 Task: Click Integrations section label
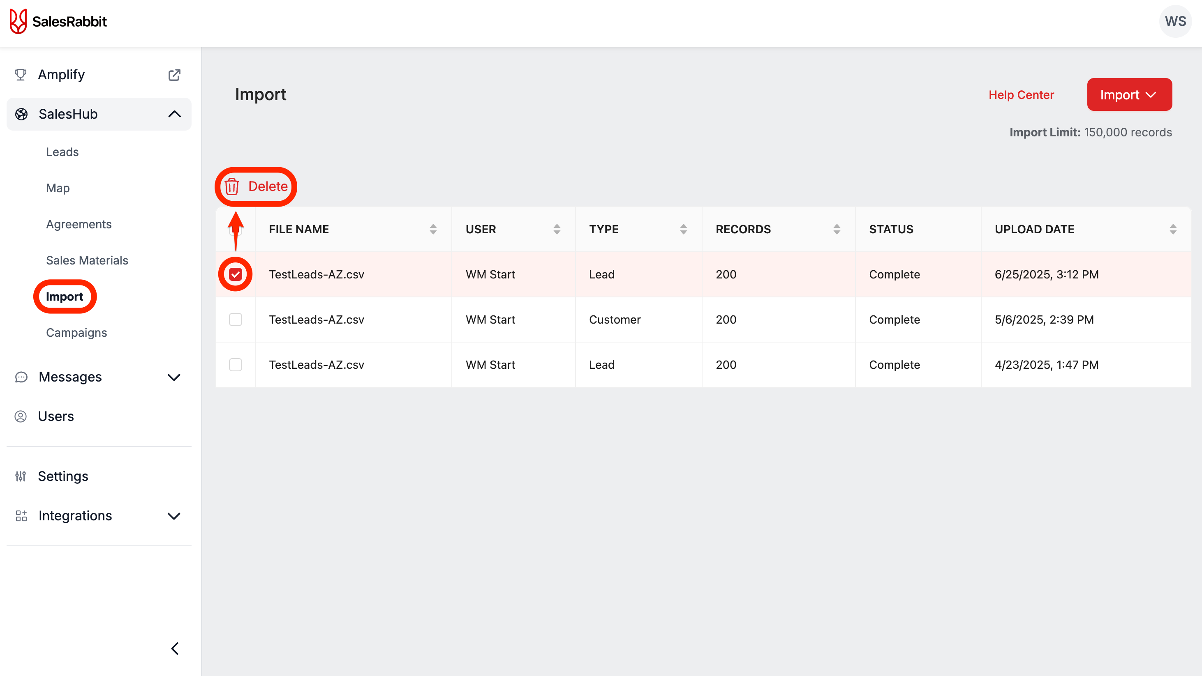click(76, 516)
